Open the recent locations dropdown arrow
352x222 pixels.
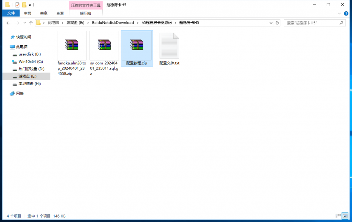pos(24,23)
